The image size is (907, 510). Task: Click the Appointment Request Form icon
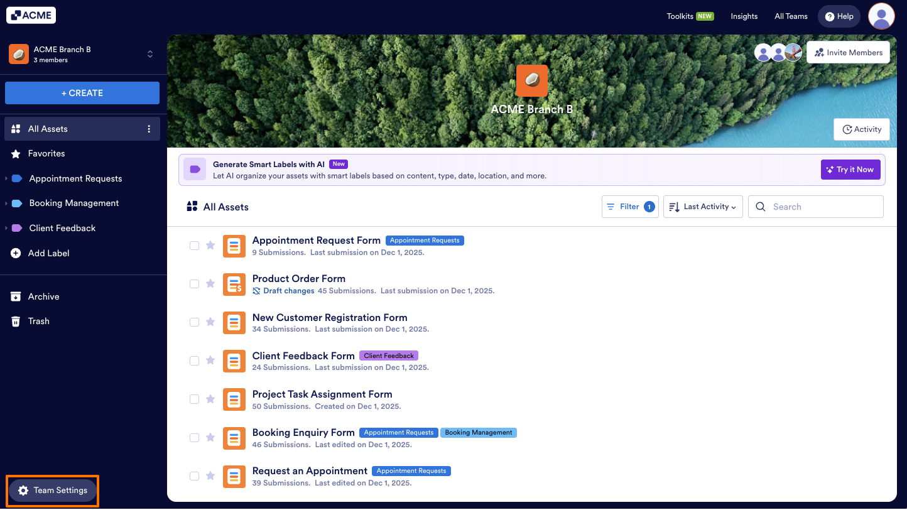pyautogui.click(x=234, y=246)
